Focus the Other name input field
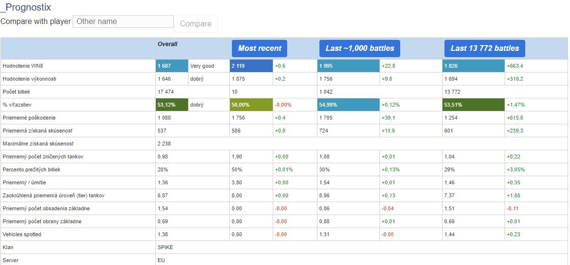Screen dimensions: 570x265 tap(123, 22)
